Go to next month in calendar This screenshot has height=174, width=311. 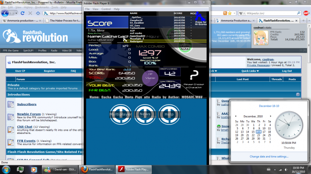(270, 116)
